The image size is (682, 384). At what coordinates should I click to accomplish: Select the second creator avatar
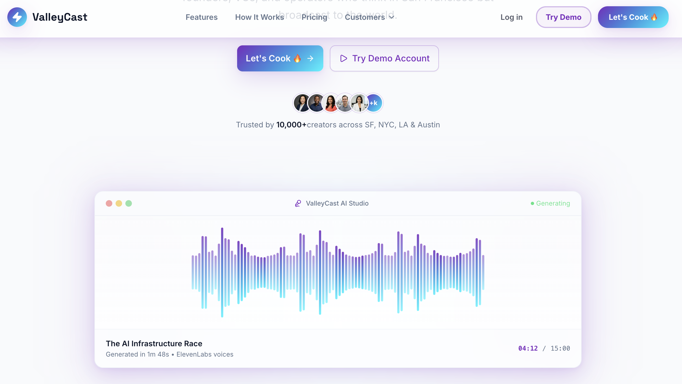coord(316,103)
